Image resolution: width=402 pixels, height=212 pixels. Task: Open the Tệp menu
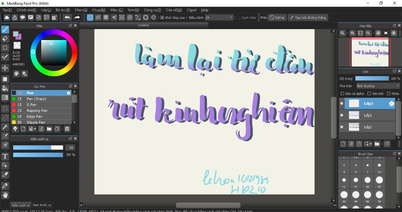[x=7, y=10]
